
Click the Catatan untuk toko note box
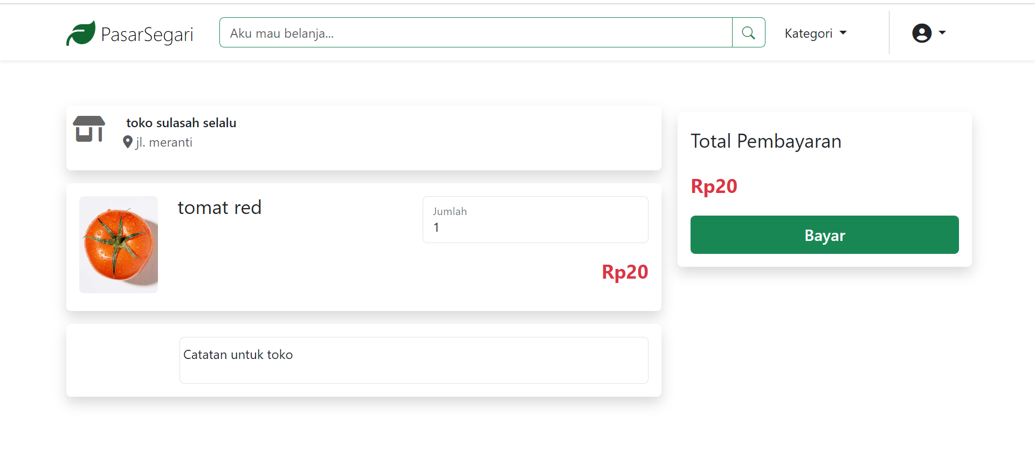[x=413, y=360]
